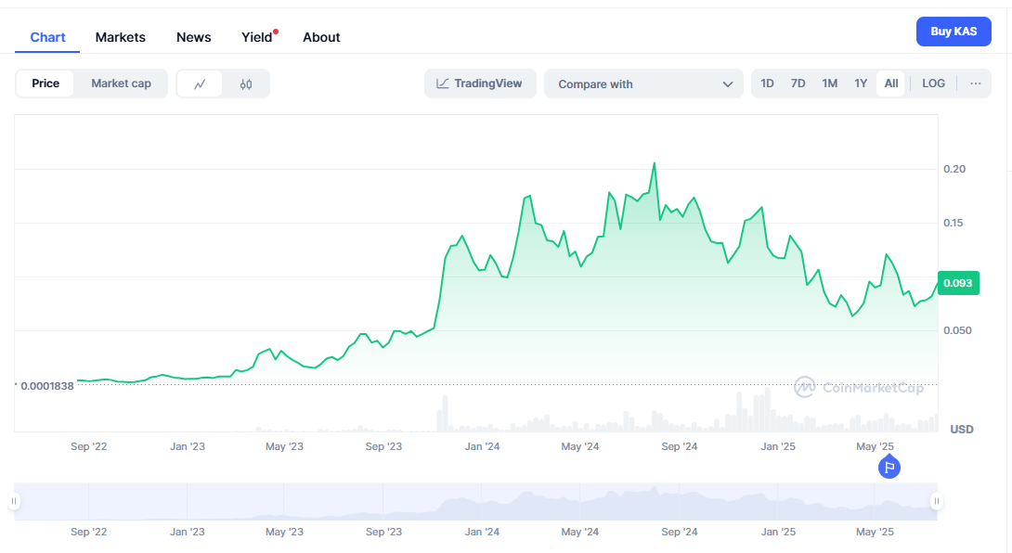Click the 0.15 y-axis label

(x=953, y=223)
